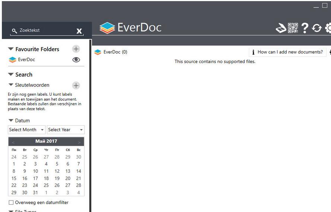
Task: Collapse the Search section
Action: tap(11, 74)
